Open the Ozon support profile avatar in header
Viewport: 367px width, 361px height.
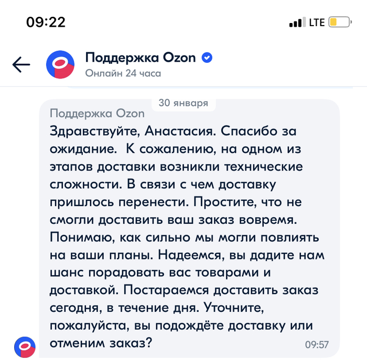pyautogui.click(x=59, y=64)
